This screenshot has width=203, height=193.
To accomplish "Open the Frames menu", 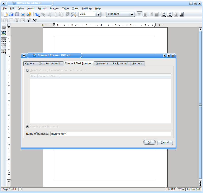I will 54,8.
